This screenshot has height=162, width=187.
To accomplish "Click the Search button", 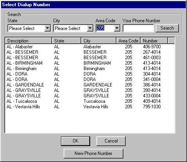I will pyautogui.click(x=167, y=28).
